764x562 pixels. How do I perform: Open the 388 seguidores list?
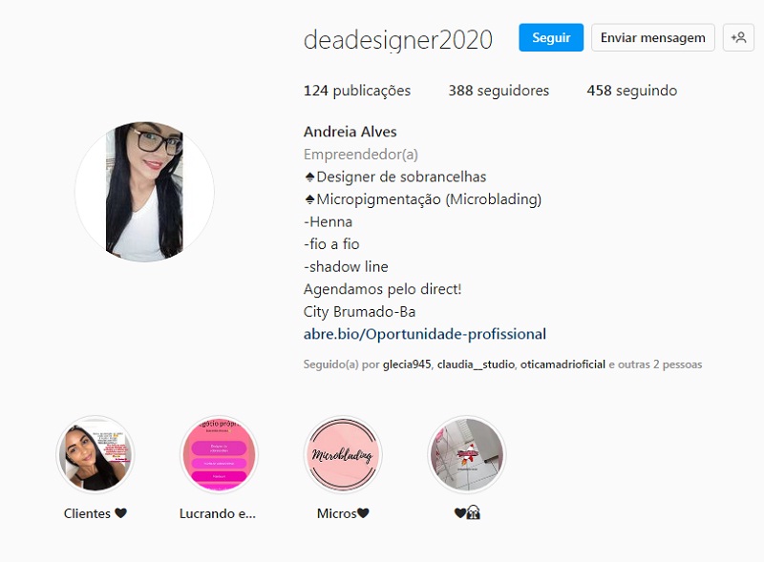click(x=499, y=91)
